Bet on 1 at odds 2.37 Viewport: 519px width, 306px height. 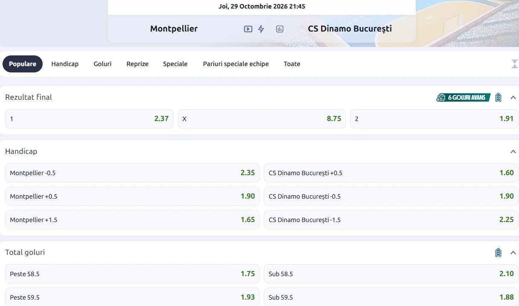(89, 119)
